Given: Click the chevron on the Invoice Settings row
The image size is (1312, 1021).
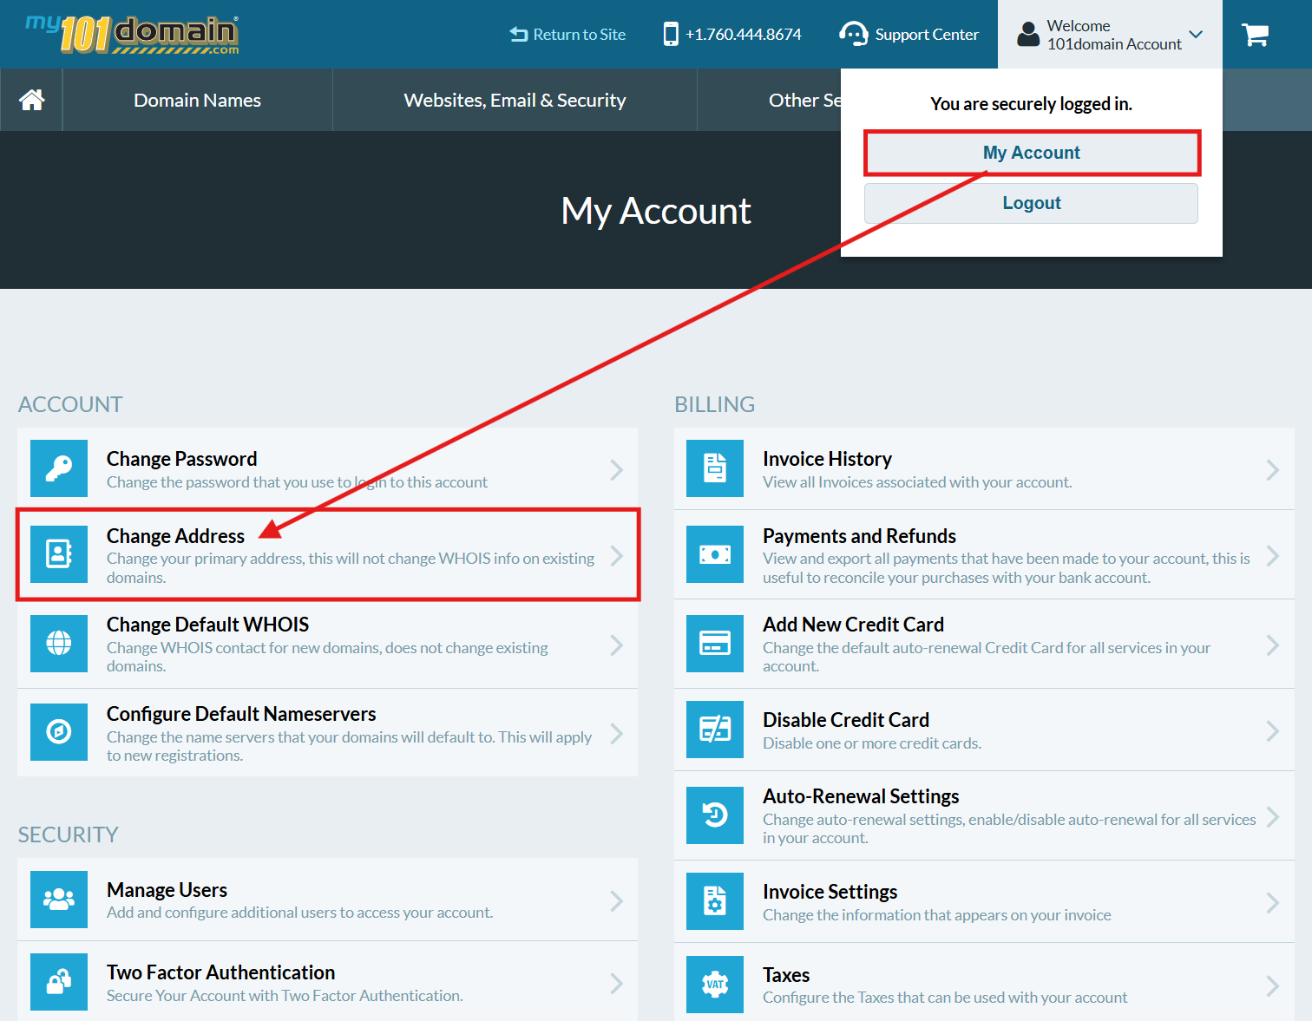Looking at the screenshot, I should pos(1273,900).
